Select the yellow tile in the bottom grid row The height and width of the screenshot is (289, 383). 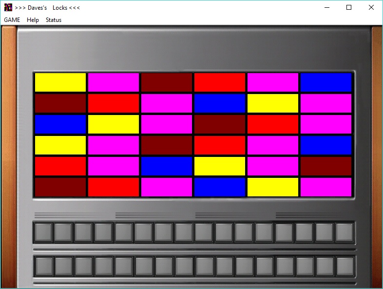[x=273, y=187]
